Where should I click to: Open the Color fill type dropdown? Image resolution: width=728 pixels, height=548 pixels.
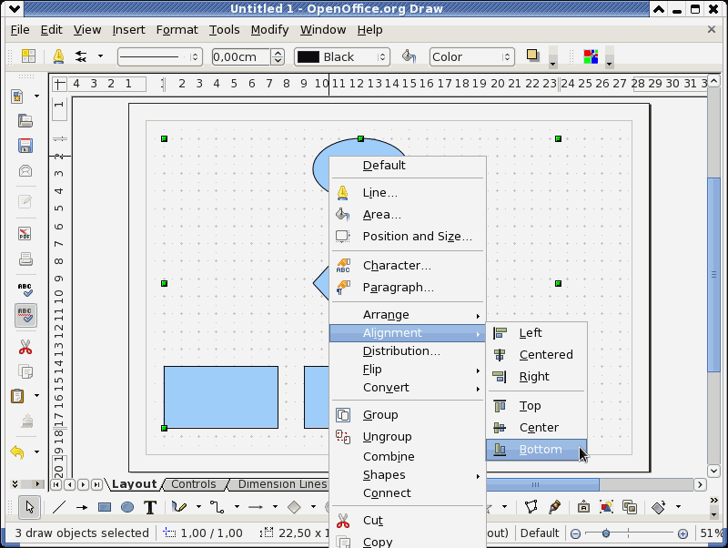(x=471, y=56)
